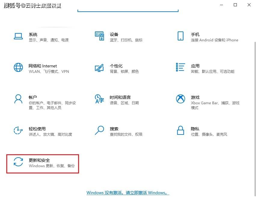Open the Search (搜索) magnifier icon
Image resolution: width=256 pixels, height=201 pixels.
click(x=99, y=130)
